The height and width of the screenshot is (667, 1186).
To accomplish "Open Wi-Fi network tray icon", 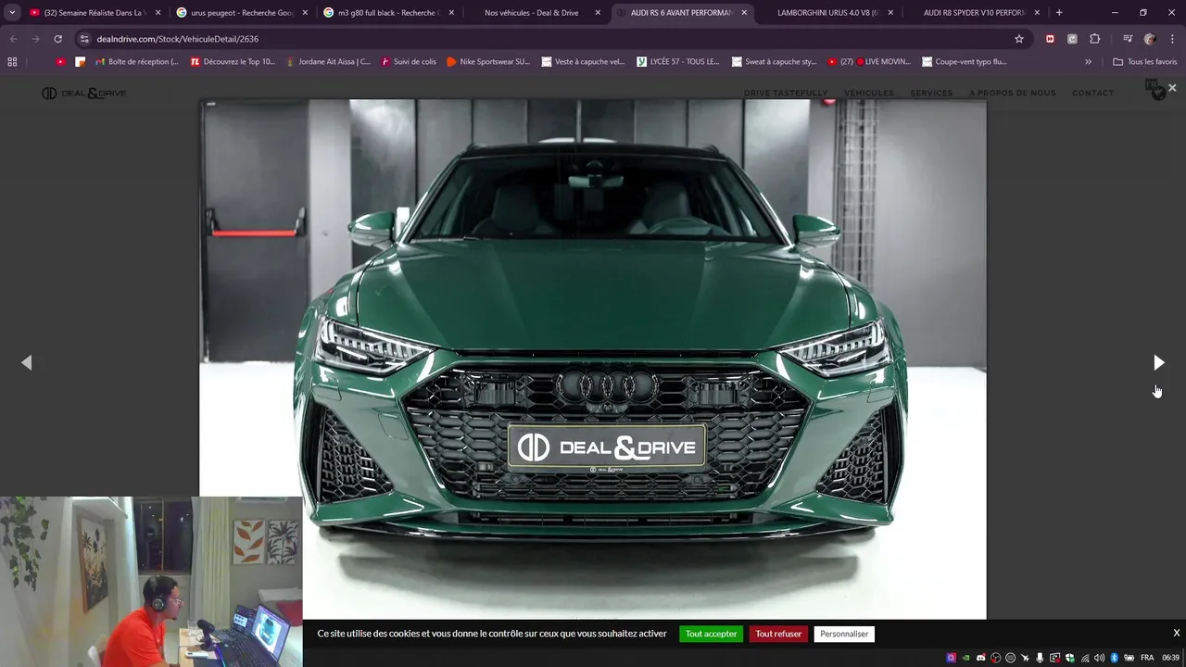I will coord(1085,658).
